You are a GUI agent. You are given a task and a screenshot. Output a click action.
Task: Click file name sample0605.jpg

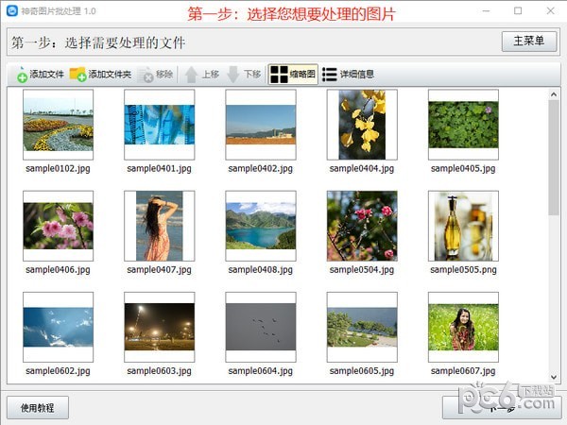pos(362,371)
